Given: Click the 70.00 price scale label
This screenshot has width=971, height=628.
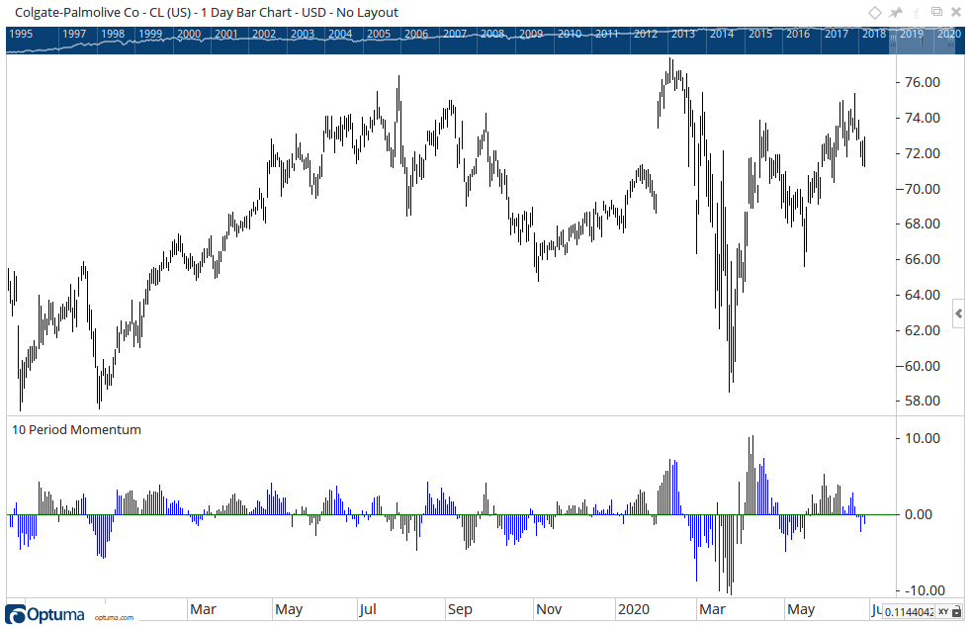Looking at the screenshot, I should (923, 189).
